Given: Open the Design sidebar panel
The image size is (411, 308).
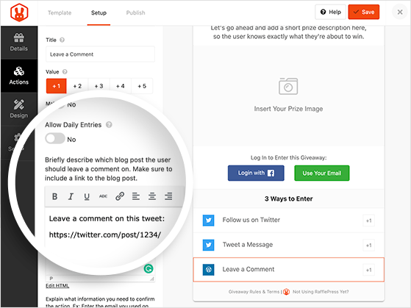Looking at the screenshot, I should [x=19, y=109].
